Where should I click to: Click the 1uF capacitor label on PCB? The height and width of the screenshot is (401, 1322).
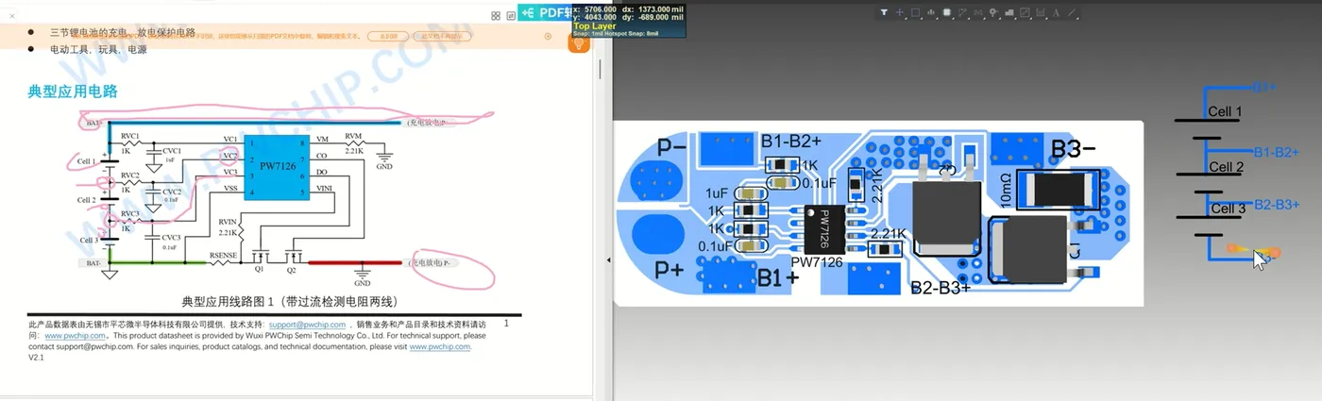point(716,192)
